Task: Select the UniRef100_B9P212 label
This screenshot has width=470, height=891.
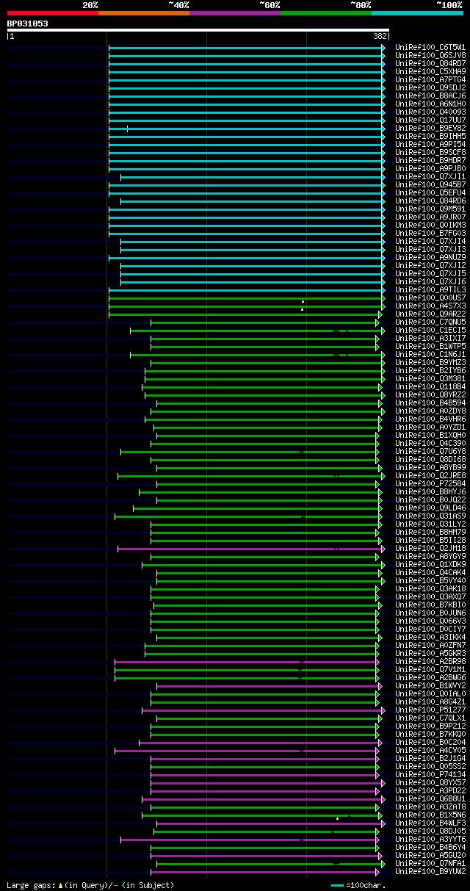Action: click(430, 726)
